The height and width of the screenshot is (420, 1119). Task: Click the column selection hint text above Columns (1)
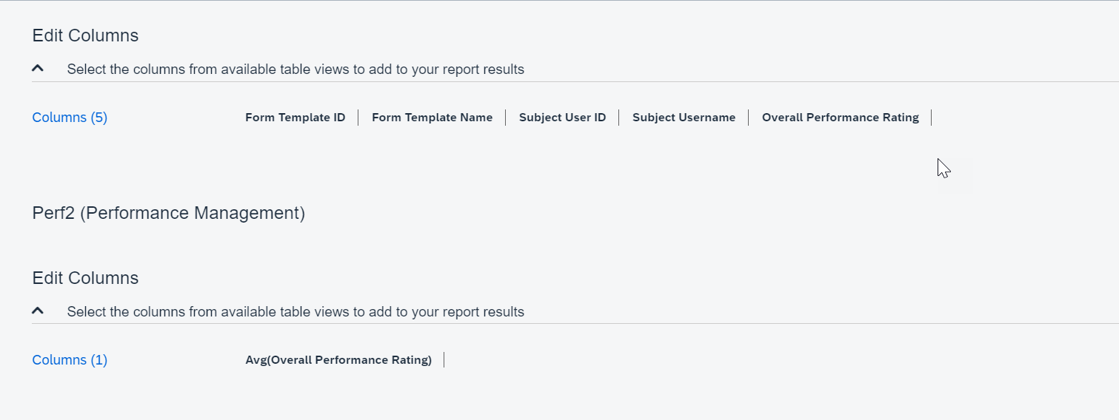click(x=295, y=312)
